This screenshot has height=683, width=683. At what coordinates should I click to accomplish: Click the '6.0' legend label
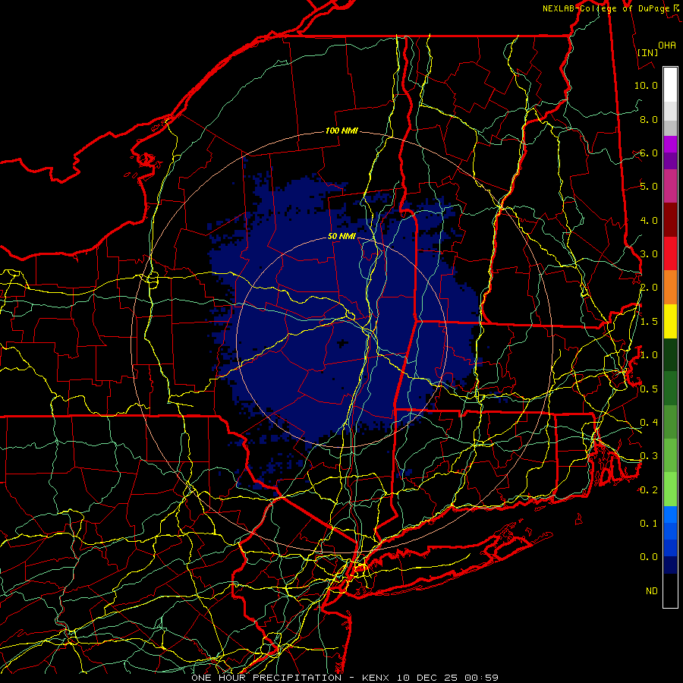point(649,153)
